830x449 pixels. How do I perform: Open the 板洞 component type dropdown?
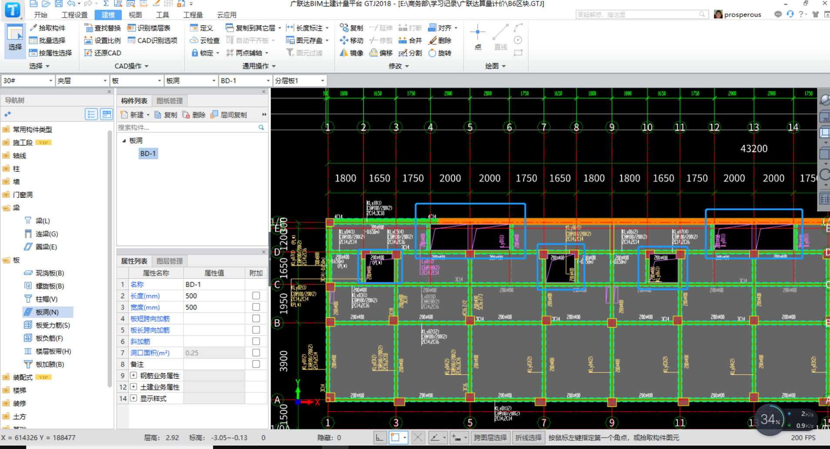191,81
